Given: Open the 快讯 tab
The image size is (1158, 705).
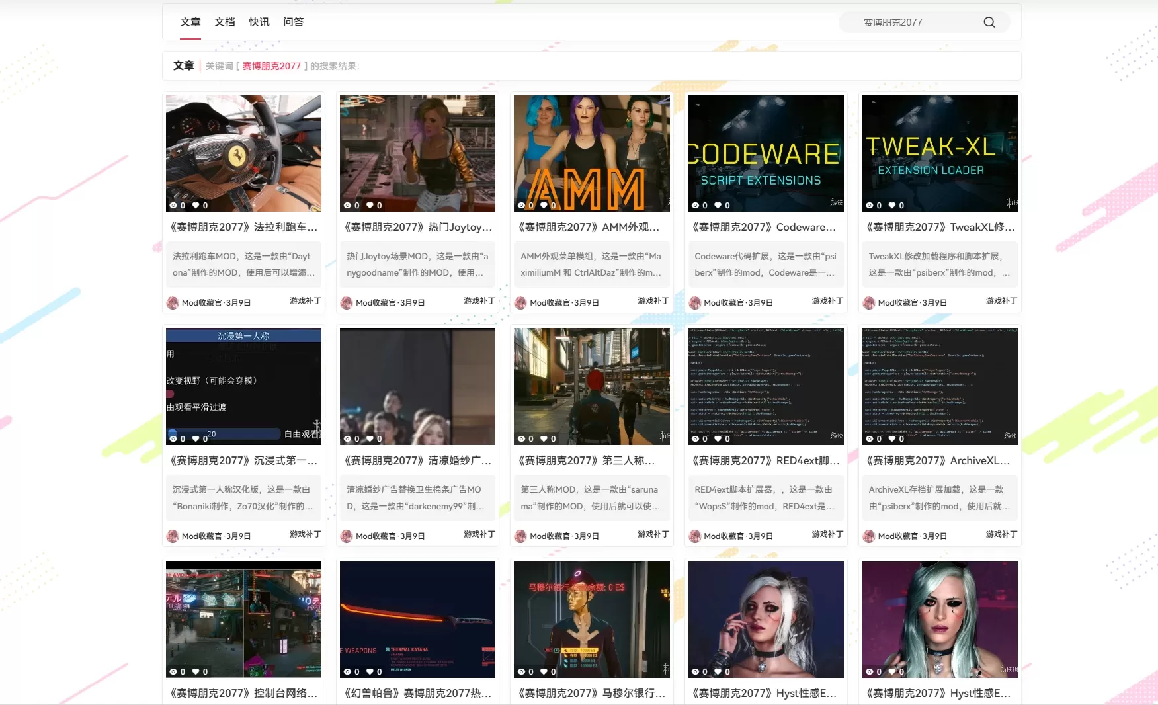Looking at the screenshot, I should 259,22.
